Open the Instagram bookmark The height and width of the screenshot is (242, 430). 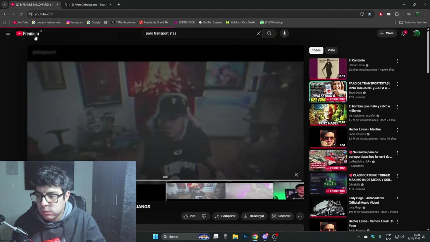(x=75, y=23)
